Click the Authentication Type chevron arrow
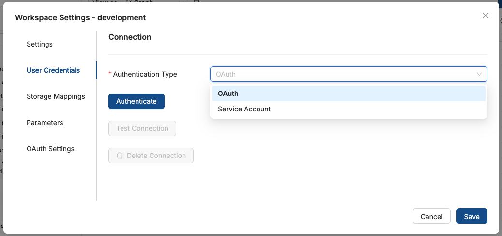Viewport: 502px width, 236px height. pyautogui.click(x=479, y=74)
